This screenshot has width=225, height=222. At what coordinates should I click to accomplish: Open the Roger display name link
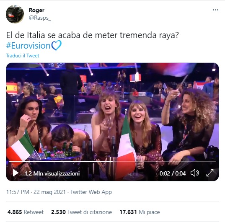[36, 10]
